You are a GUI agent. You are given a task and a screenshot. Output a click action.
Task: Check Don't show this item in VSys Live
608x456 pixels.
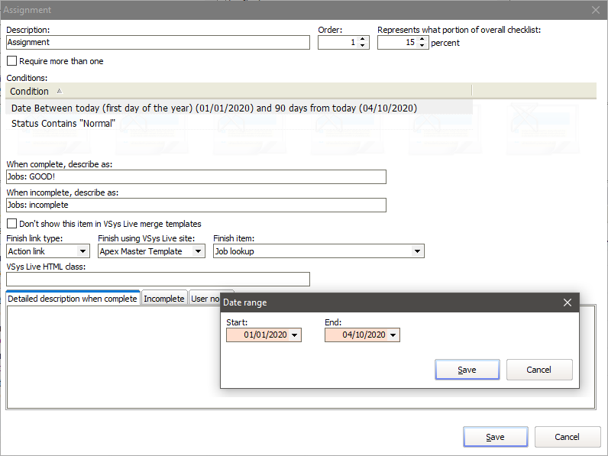[11, 224]
